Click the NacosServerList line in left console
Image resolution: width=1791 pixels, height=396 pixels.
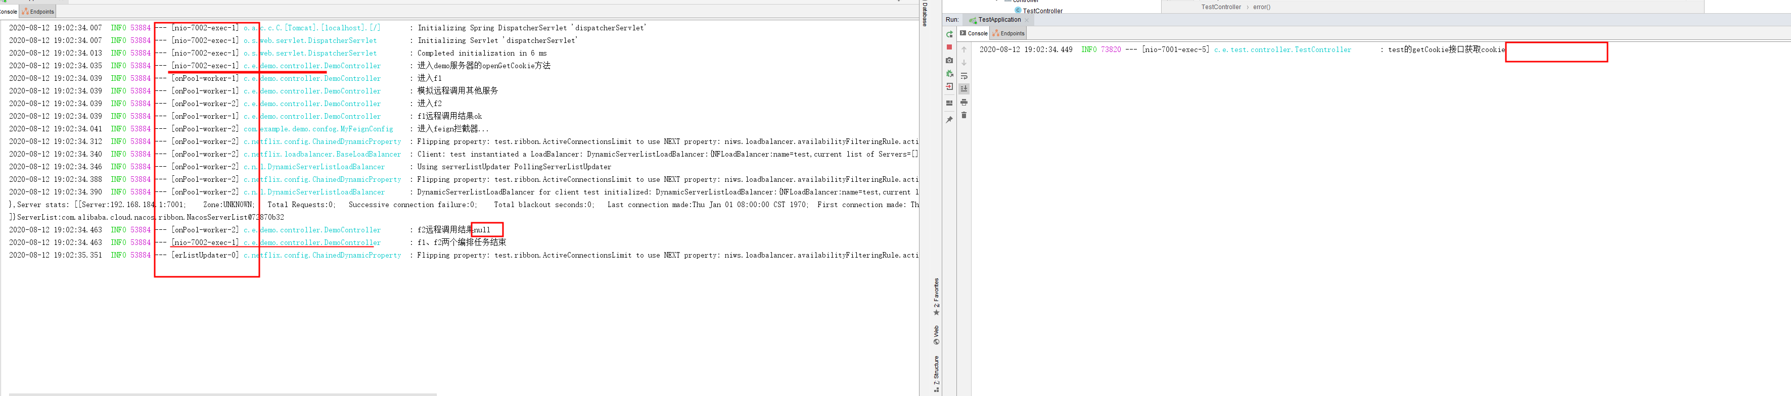click(x=146, y=218)
